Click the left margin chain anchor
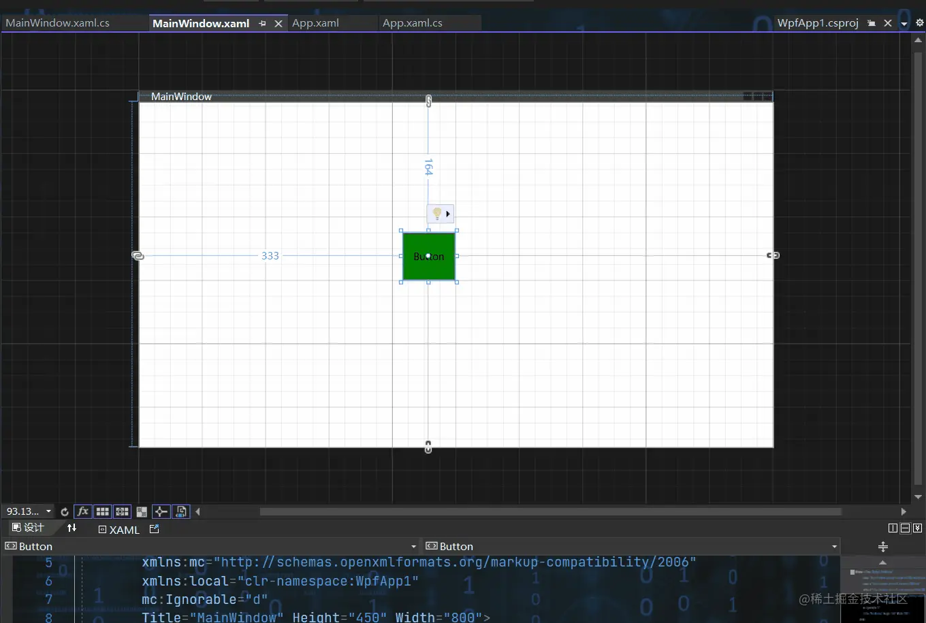The height and width of the screenshot is (623, 926). (x=138, y=255)
